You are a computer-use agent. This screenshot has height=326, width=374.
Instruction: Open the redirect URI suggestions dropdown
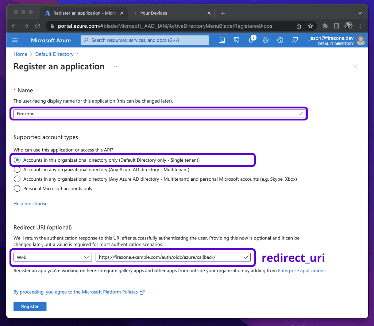tap(246, 257)
